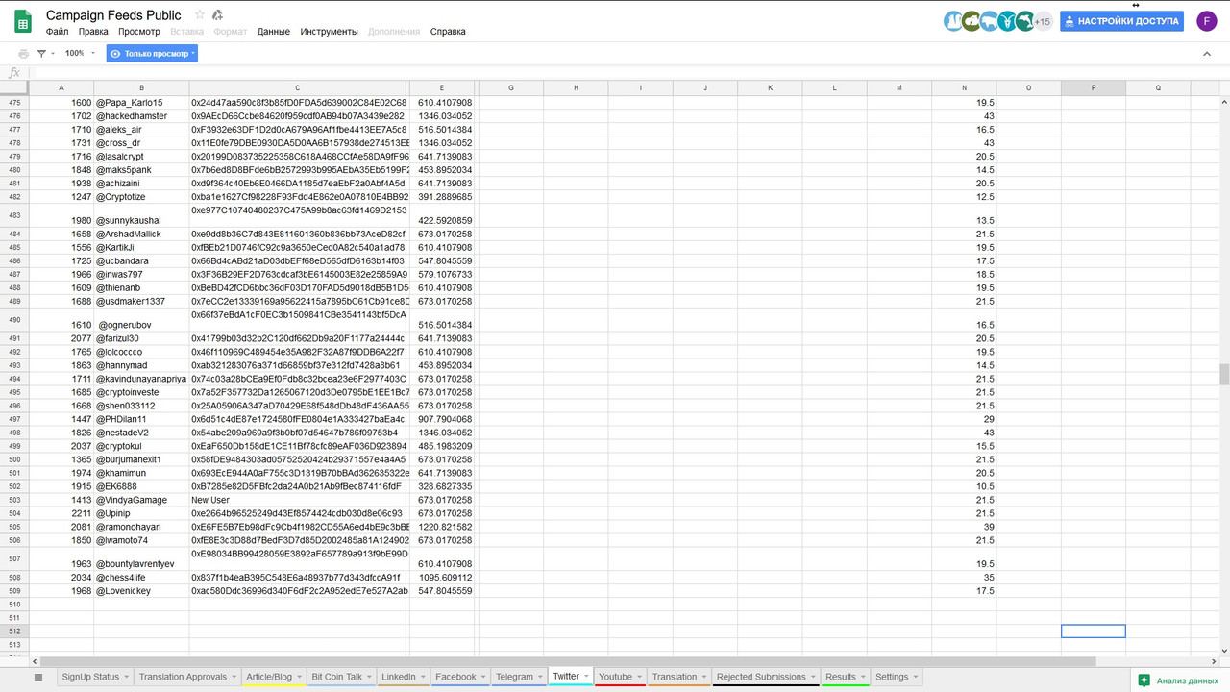Switch to the Settings sheet tab
This screenshot has width=1230, height=692.
[892, 677]
